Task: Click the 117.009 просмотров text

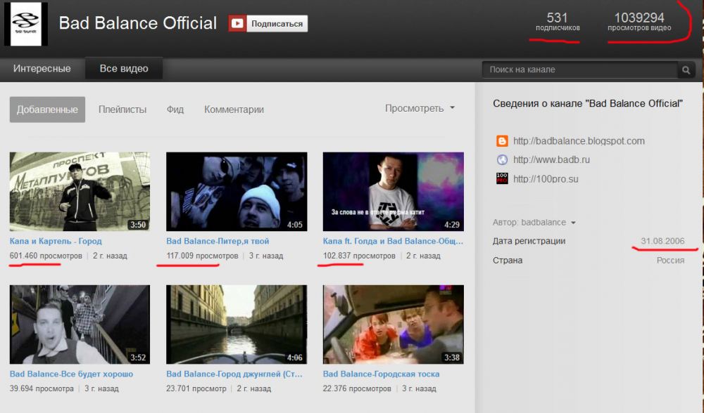Action: (x=203, y=256)
